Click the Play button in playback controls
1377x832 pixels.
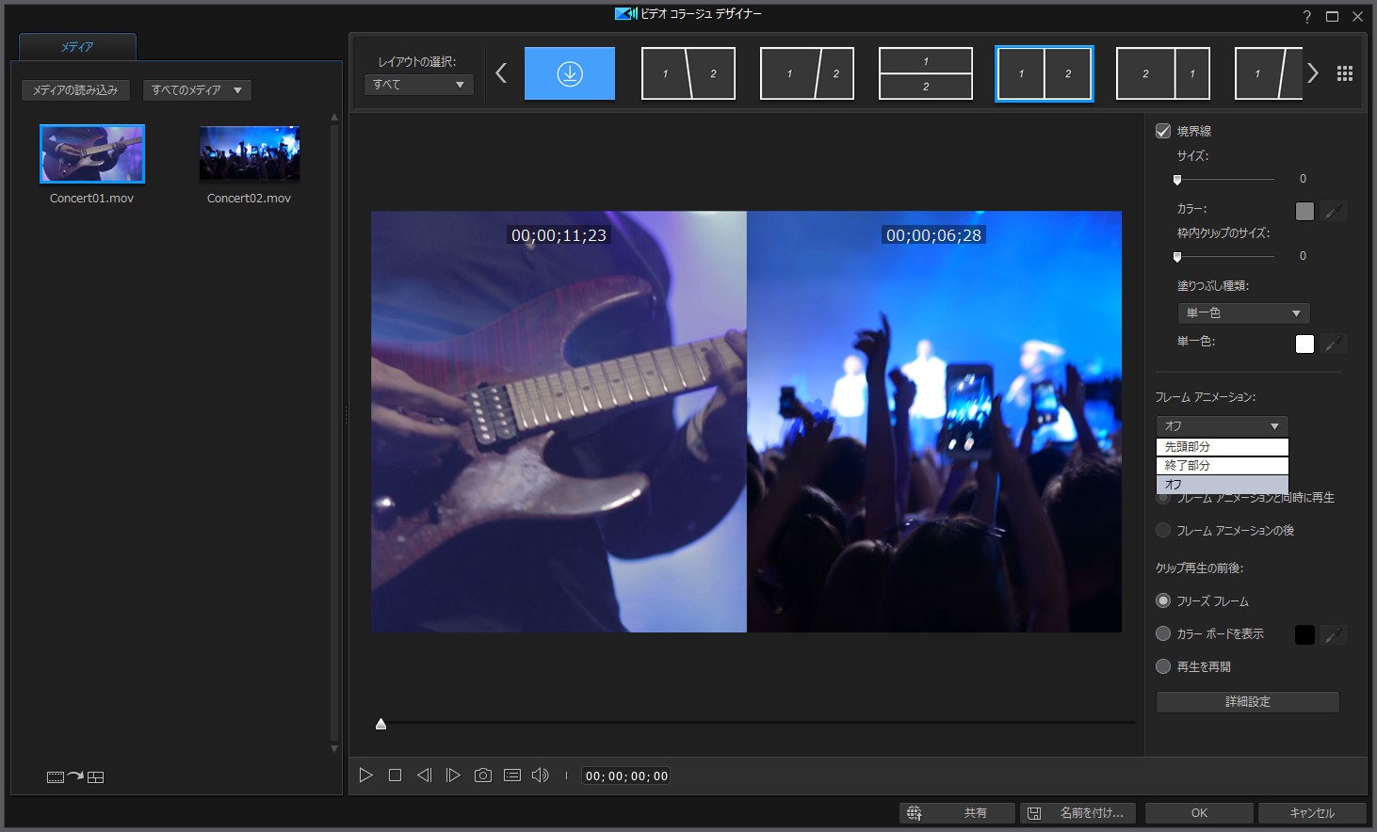(x=365, y=776)
